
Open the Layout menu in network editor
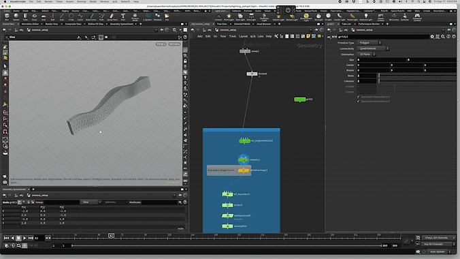point(243,36)
